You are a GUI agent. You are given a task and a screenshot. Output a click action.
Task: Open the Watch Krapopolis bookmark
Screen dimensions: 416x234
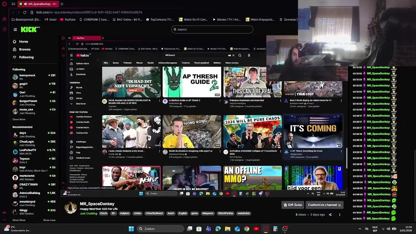click(x=261, y=19)
